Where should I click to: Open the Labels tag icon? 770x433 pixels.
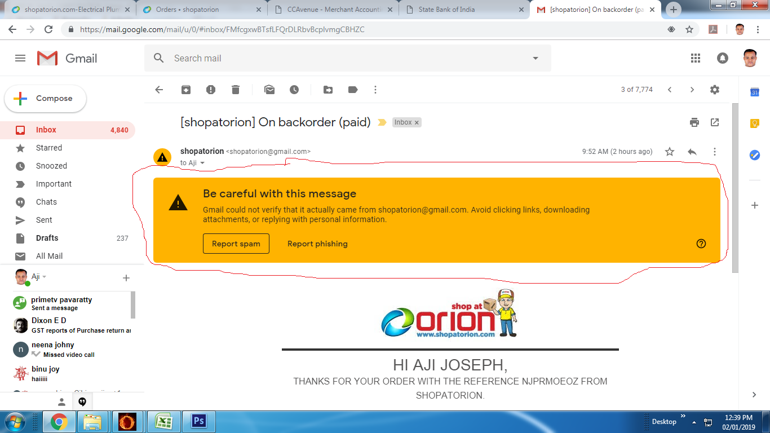[353, 90]
